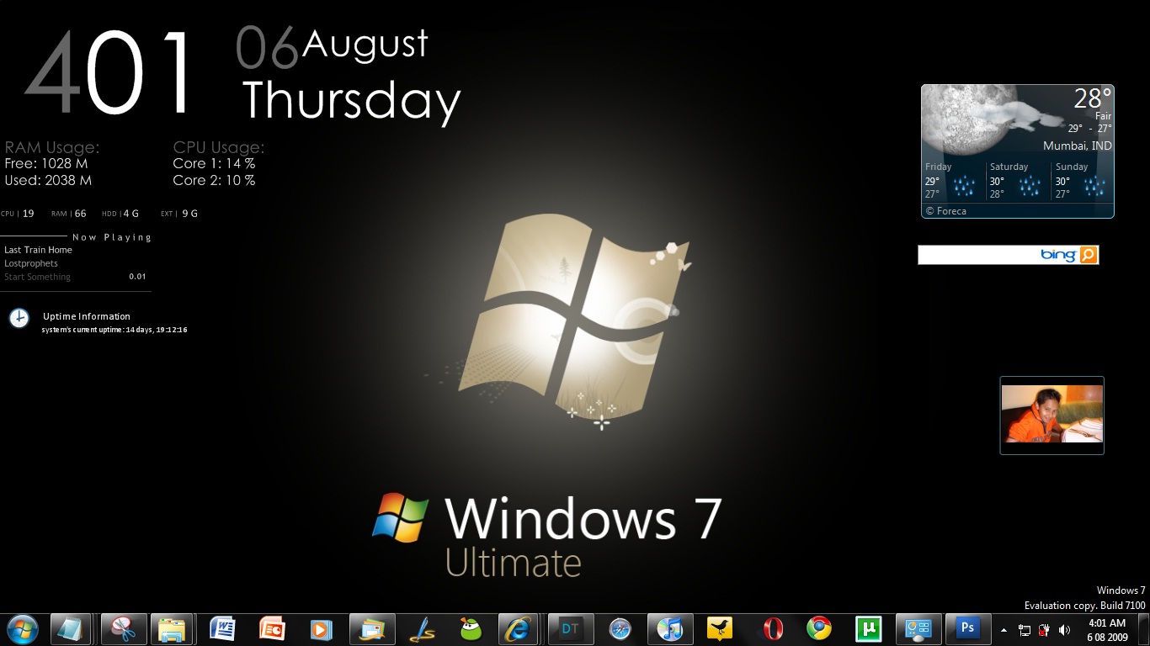The width and height of the screenshot is (1150, 646).
Task: Click the Foreca link in weather gadget
Action: pyautogui.click(x=946, y=211)
